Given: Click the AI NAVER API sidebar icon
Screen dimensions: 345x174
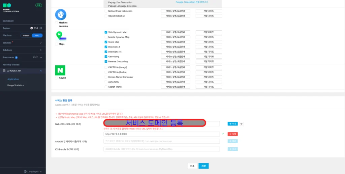Looking at the screenshot, I should click(4, 71).
